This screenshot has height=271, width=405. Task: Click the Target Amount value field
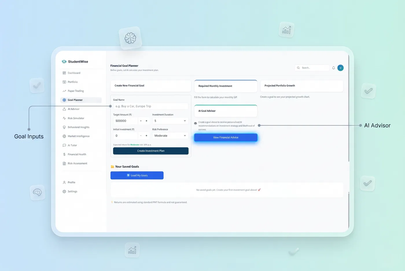click(x=126, y=121)
